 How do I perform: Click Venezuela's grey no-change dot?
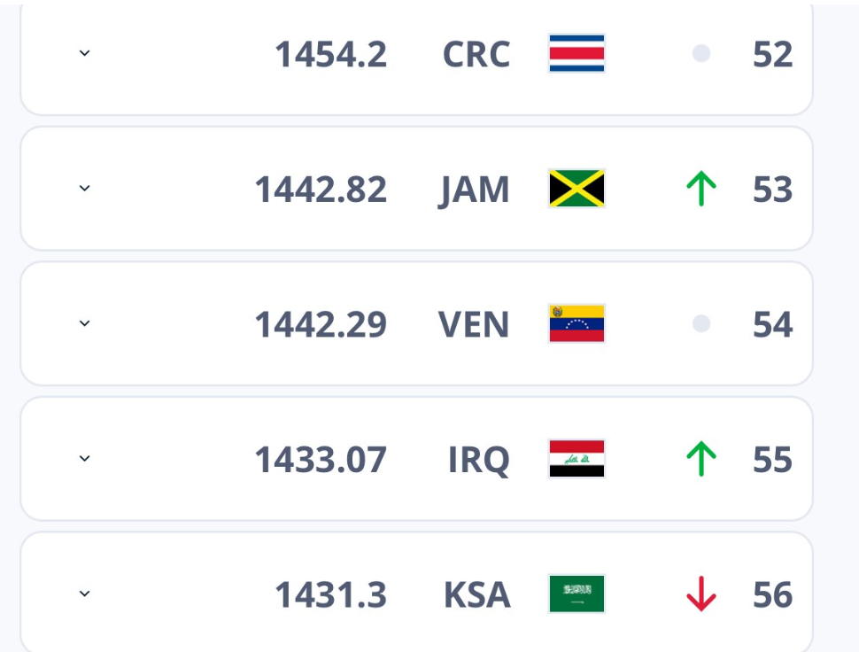(x=701, y=323)
